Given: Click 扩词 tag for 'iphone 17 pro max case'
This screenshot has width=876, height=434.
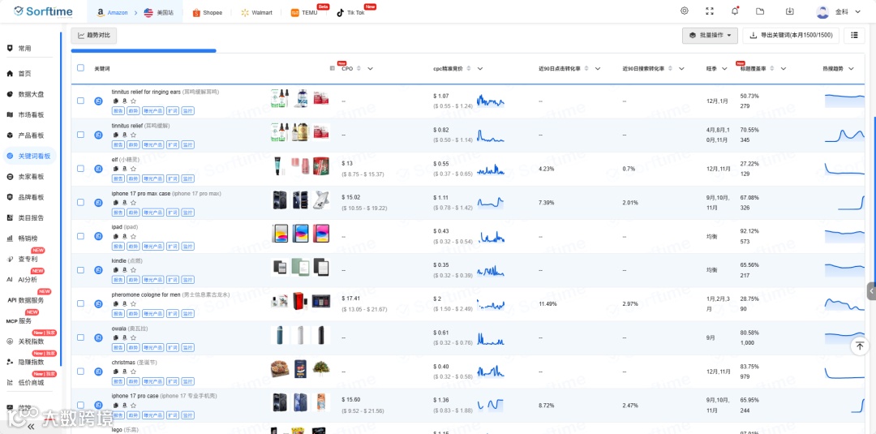Looking at the screenshot, I should tap(173, 213).
